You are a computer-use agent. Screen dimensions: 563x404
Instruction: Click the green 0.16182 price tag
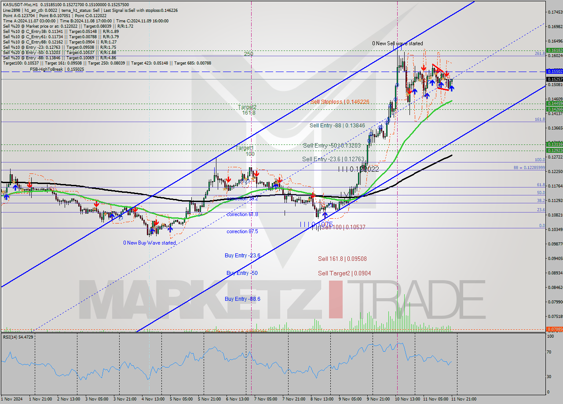[555, 50]
